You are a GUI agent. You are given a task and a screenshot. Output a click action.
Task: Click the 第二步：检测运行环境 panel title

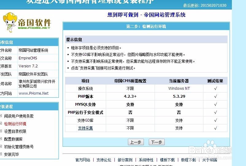click(146, 26)
